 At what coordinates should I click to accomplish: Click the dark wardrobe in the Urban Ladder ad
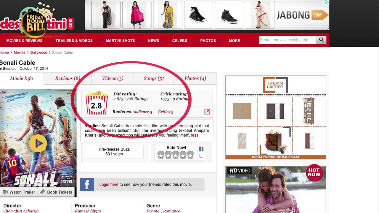click(x=275, y=111)
